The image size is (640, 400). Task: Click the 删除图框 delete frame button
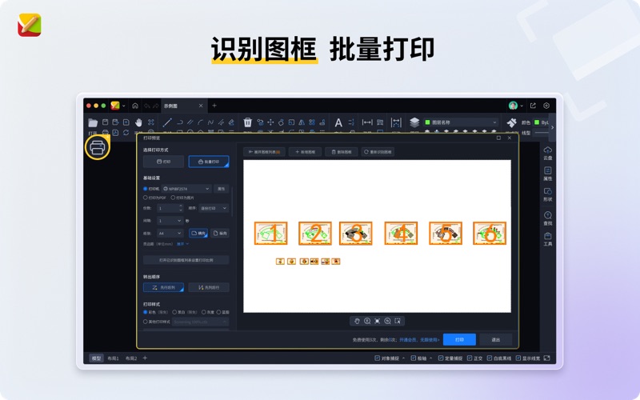click(342, 152)
